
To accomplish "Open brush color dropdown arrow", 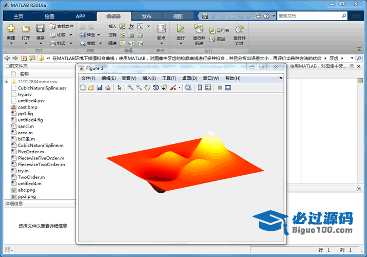I will (x=179, y=87).
